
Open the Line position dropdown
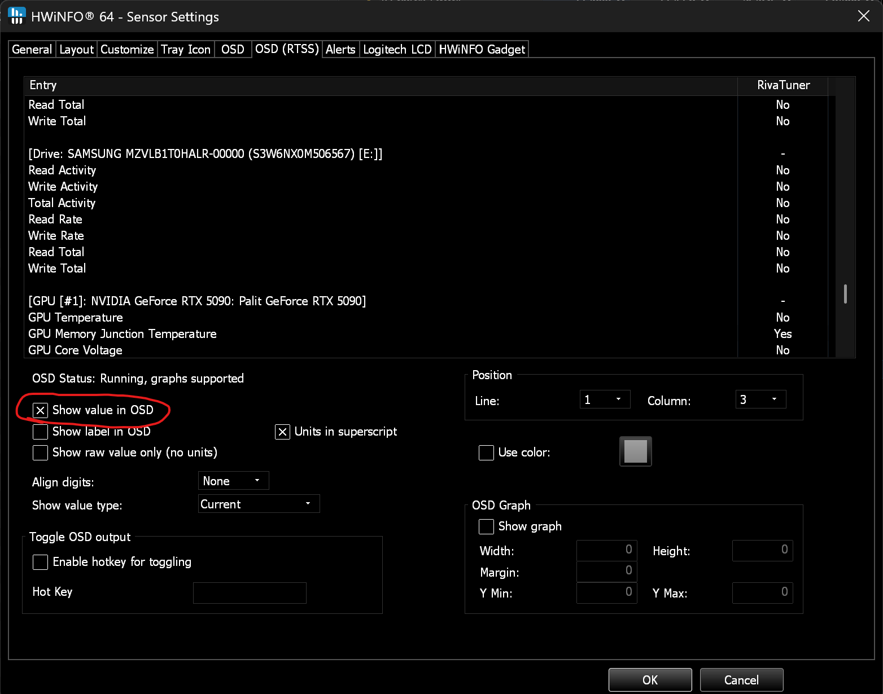point(605,399)
